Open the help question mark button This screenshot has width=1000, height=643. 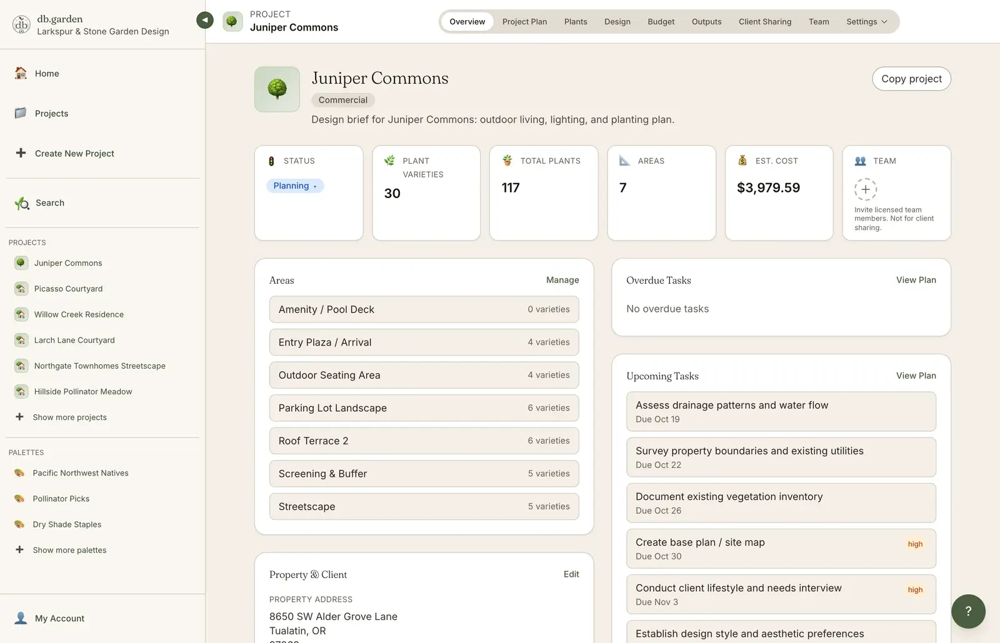(x=968, y=611)
